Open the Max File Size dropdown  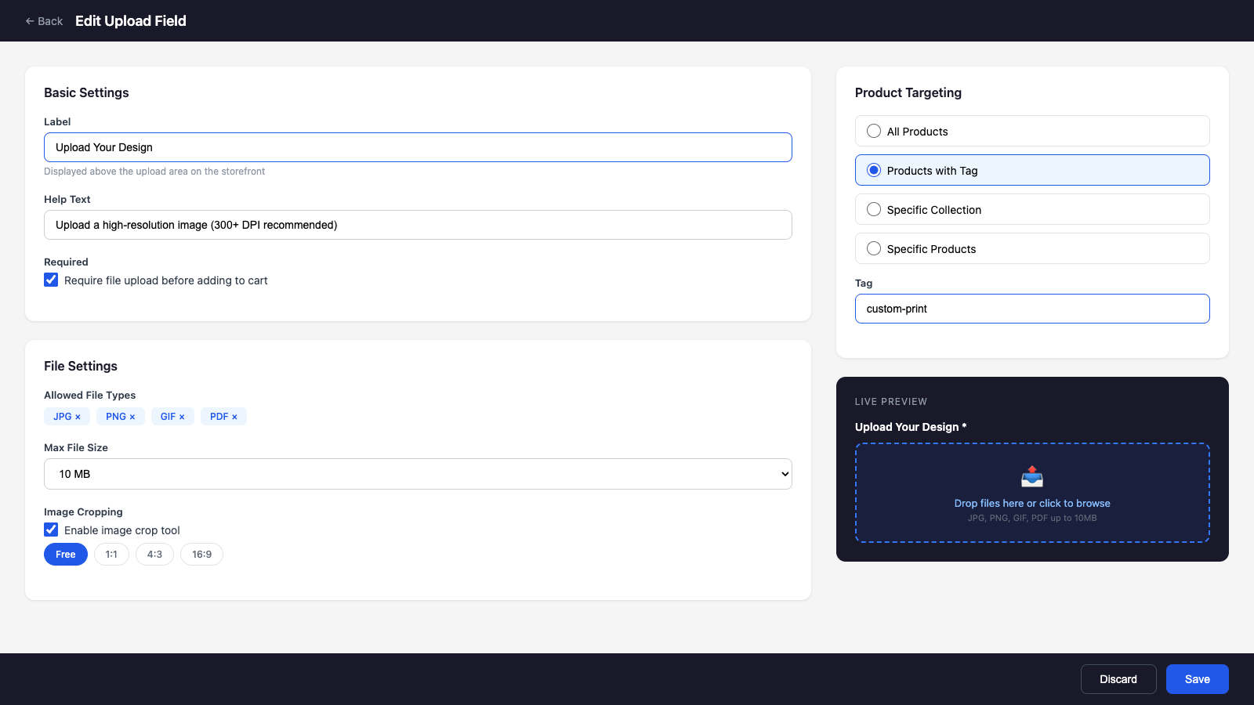pyautogui.click(x=418, y=474)
